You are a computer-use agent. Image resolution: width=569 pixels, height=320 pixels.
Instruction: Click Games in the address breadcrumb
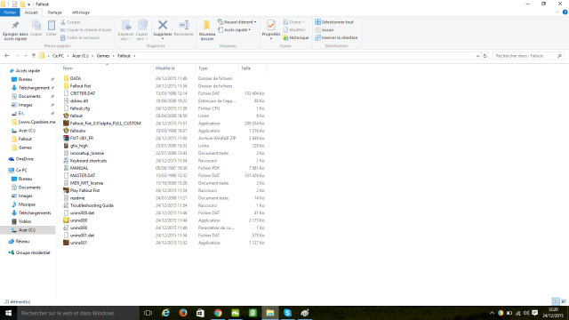(x=103, y=56)
